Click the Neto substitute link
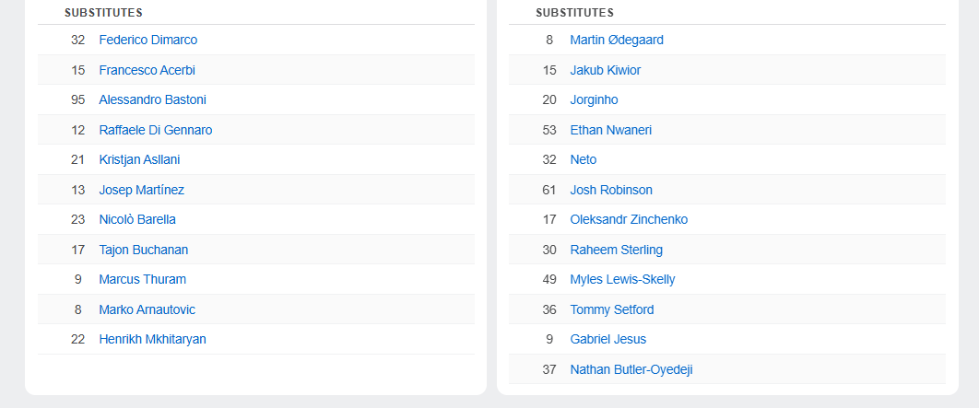 point(583,159)
